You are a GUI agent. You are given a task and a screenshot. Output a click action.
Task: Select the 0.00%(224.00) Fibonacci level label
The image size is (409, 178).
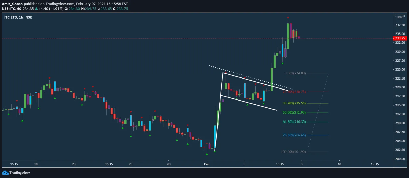coord(295,73)
